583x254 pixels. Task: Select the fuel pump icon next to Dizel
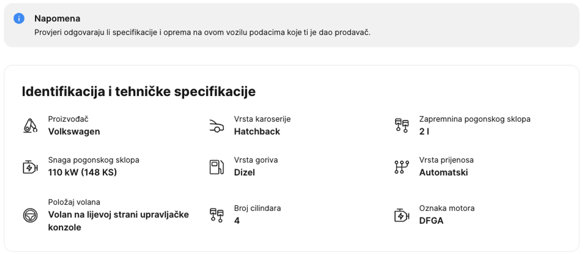pos(216,166)
